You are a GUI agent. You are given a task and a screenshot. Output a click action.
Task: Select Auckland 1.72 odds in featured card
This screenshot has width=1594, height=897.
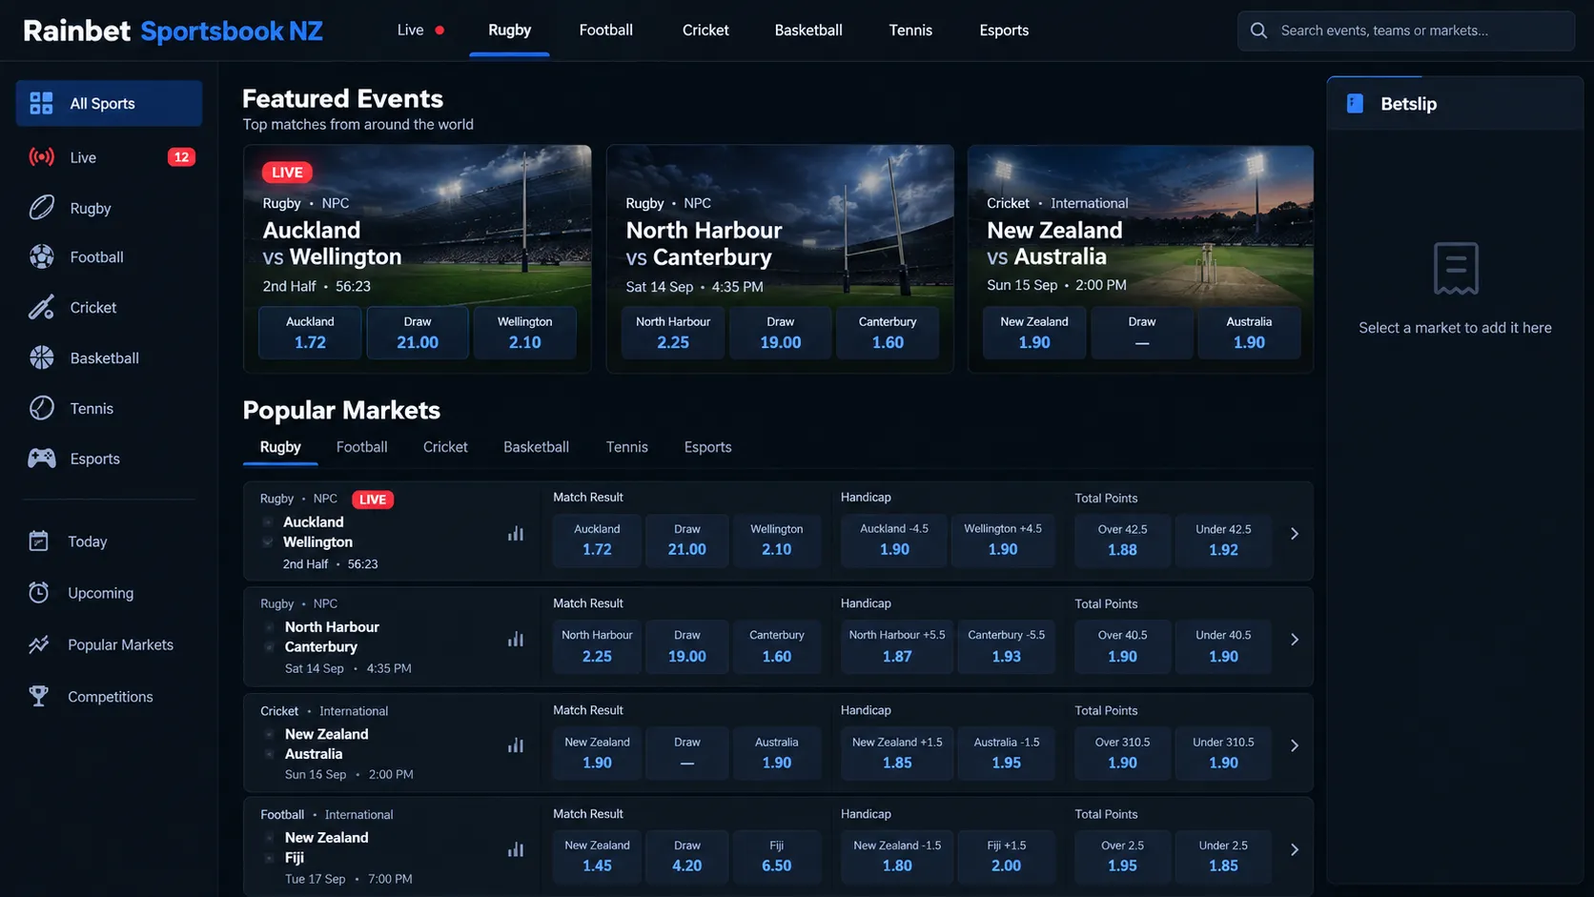click(310, 333)
